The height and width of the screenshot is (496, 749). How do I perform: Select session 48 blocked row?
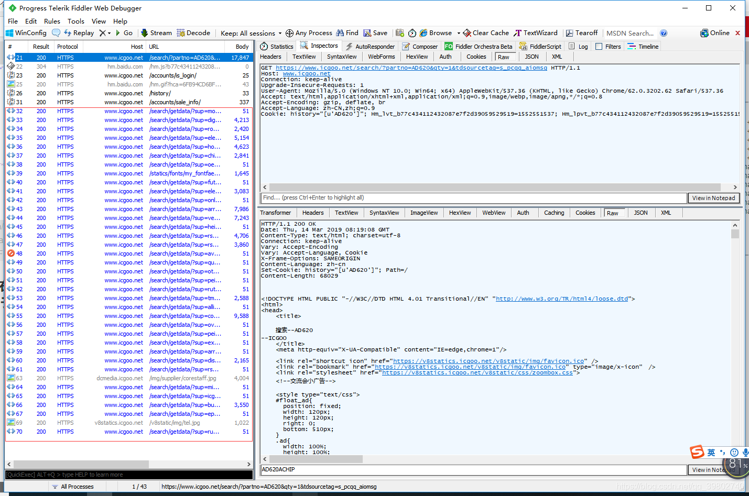(129, 253)
